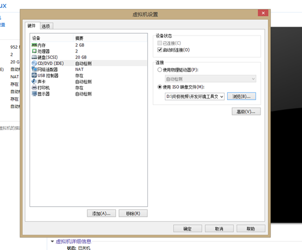Screen dimensions: 302x250
Task: Select the USB controller icon
Action: point(34,75)
